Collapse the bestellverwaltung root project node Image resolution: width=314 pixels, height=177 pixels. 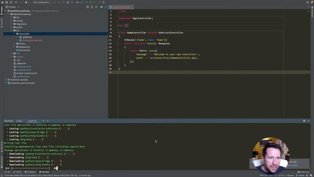tap(5, 11)
